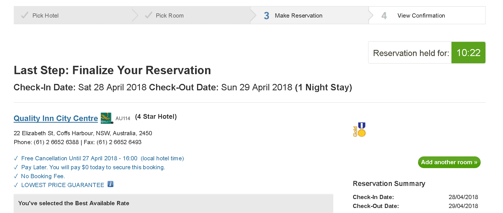Click the Quality Inn brand logo icon
Screen dimensions: 503x213
click(x=106, y=118)
